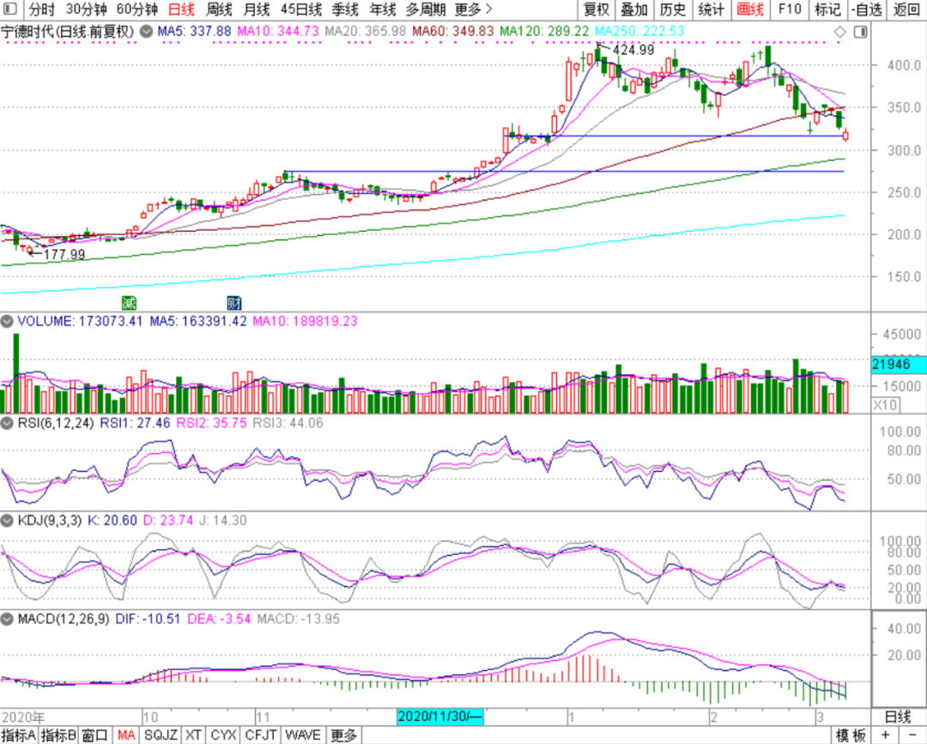Click the 复权 button
The width and height of the screenshot is (927, 744).
tap(596, 9)
